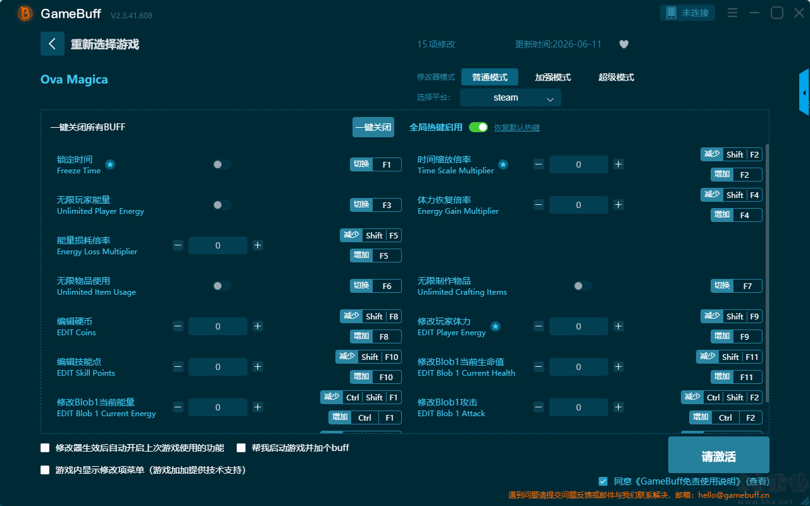This screenshot has height=506, width=810.
Task: Click the Time Scale Multiplier value field
Action: pos(578,164)
